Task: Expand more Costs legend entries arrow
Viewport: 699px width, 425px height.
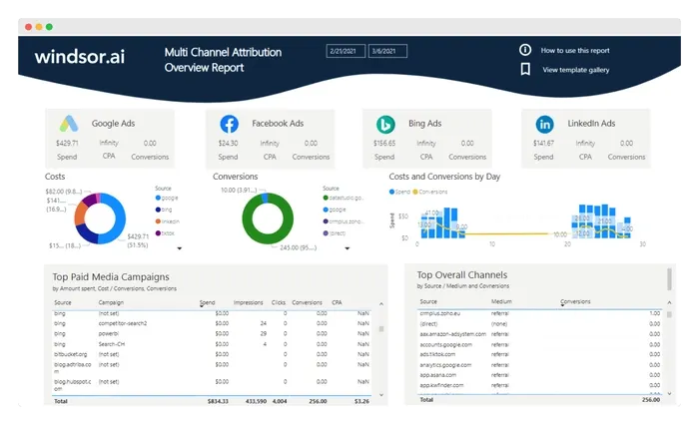Action: click(x=179, y=248)
